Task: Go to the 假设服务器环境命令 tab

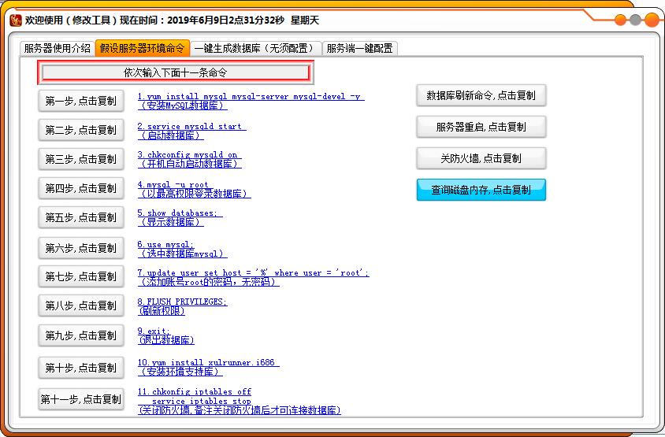Action: pos(143,48)
